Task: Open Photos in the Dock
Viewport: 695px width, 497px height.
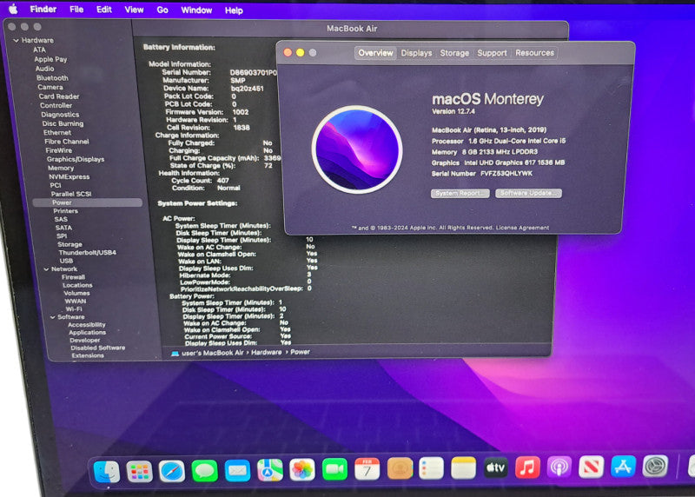Action: pyautogui.click(x=301, y=470)
